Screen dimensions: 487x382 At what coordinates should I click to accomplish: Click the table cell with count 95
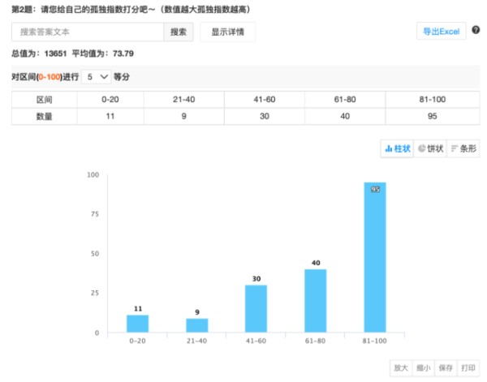(x=433, y=116)
